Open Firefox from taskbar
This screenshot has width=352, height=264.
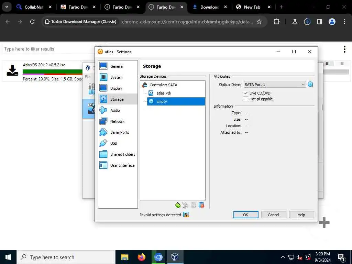(141, 257)
